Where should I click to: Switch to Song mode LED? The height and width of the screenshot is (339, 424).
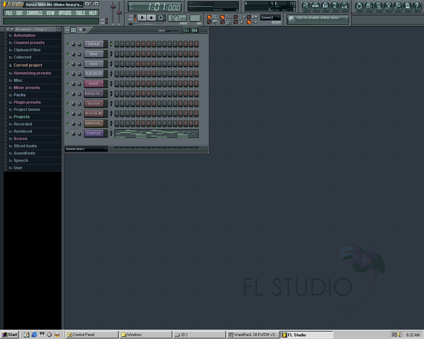[x=135, y=19]
